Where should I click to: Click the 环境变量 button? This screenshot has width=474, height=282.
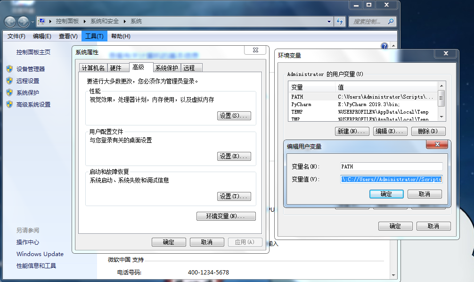point(226,216)
